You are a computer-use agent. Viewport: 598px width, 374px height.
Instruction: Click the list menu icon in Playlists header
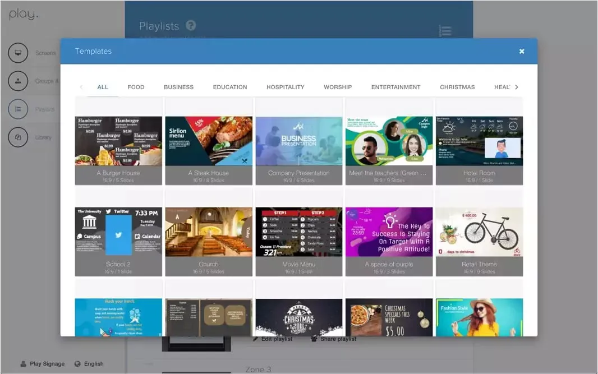(x=445, y=31)
